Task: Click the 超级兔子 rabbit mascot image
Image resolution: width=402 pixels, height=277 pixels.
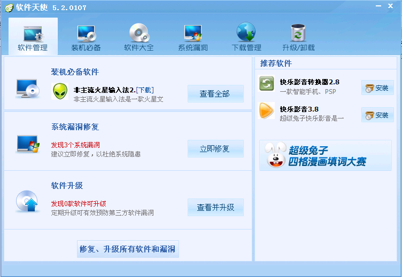Action: tap(276, 155)
